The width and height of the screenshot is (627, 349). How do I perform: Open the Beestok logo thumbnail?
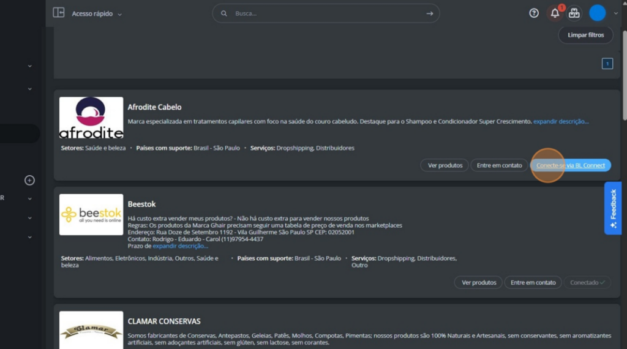pos(91,215)
